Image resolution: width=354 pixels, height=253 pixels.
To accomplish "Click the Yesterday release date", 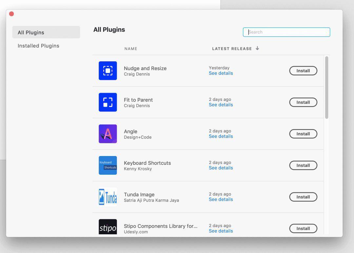I will [x=219, y=68].
